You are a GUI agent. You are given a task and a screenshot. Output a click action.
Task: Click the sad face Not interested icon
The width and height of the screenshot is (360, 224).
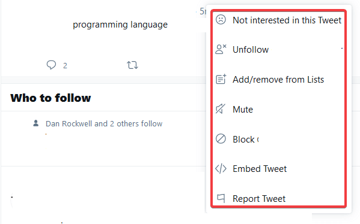pyautogui.click(x=221, y=20)
